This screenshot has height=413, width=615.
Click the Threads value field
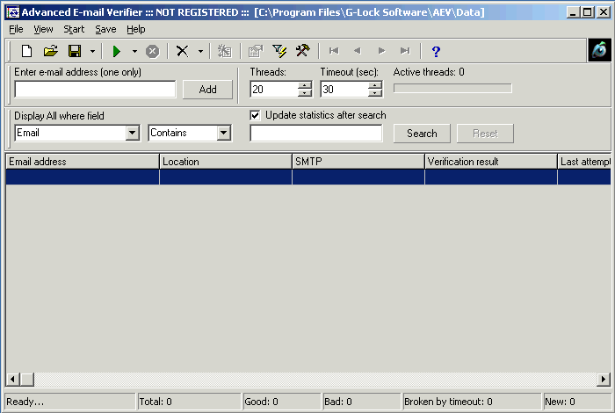click(274, 90)
